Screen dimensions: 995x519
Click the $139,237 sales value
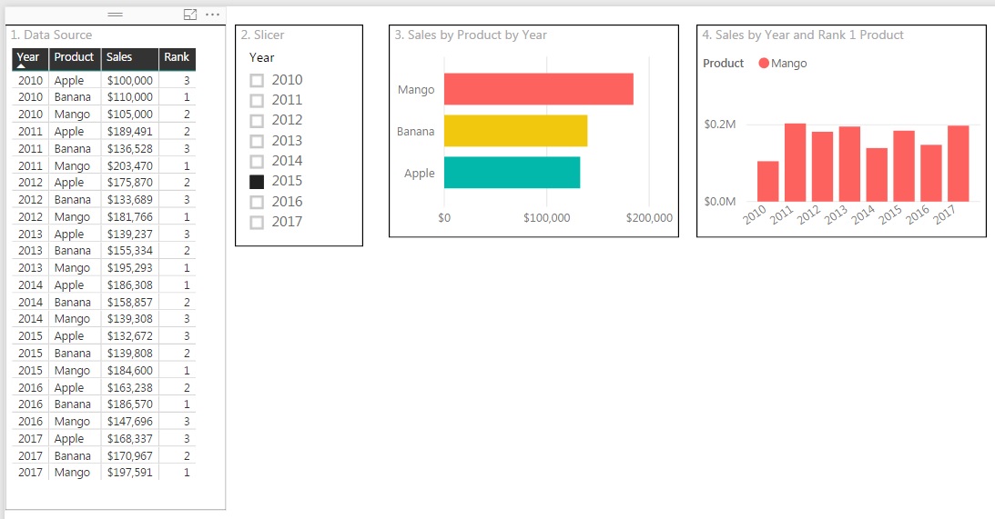(129, 234)
